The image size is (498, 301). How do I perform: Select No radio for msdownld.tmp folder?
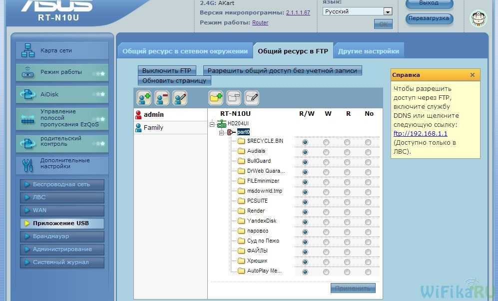point(368,192)
